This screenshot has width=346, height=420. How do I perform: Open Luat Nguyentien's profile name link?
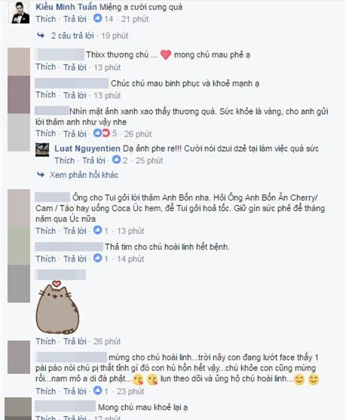[x=87, y=149]
